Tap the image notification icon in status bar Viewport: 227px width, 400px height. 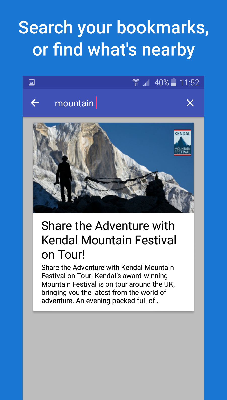click(32, 82)
